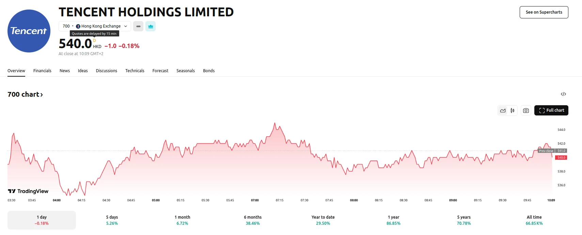The image size is (582, 235).
Task: Open the Full chart button
Action: 551,110
